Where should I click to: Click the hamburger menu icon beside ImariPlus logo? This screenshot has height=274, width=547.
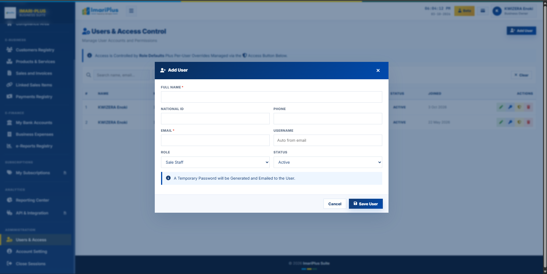pyautogui.click(x=131, y=11)
